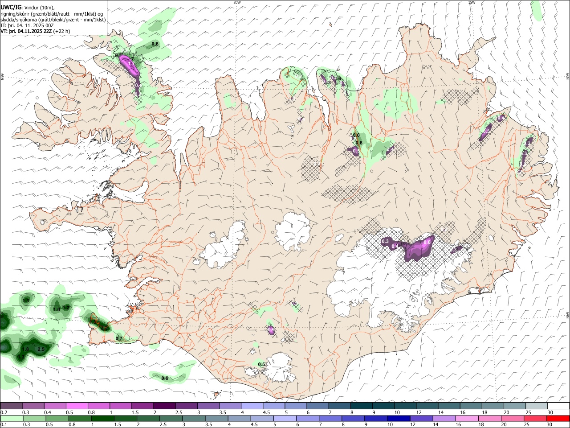Click the '1.0' precipitation value on the map
Image resolution: width=570 pixels, height=428 pixels.
coord(57,309)
